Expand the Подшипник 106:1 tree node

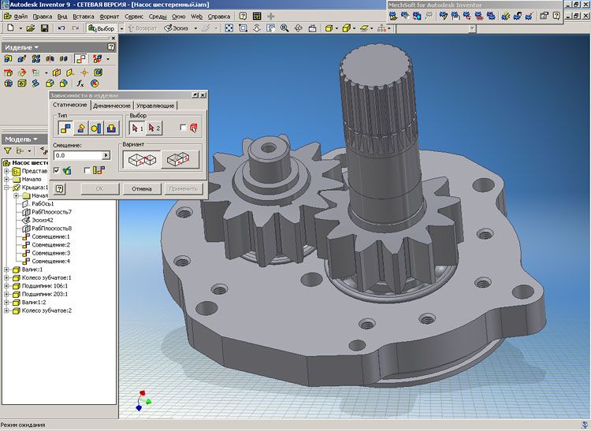tap(6, 286)
